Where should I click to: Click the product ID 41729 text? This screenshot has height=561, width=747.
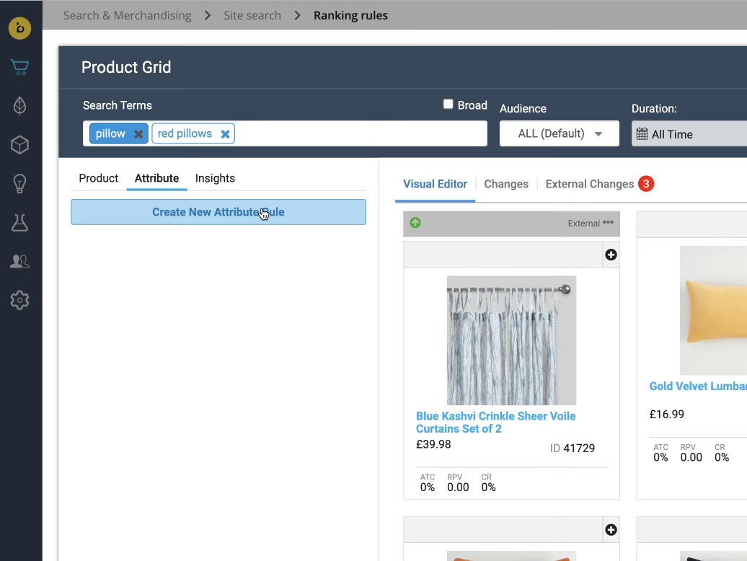(573, 448)
